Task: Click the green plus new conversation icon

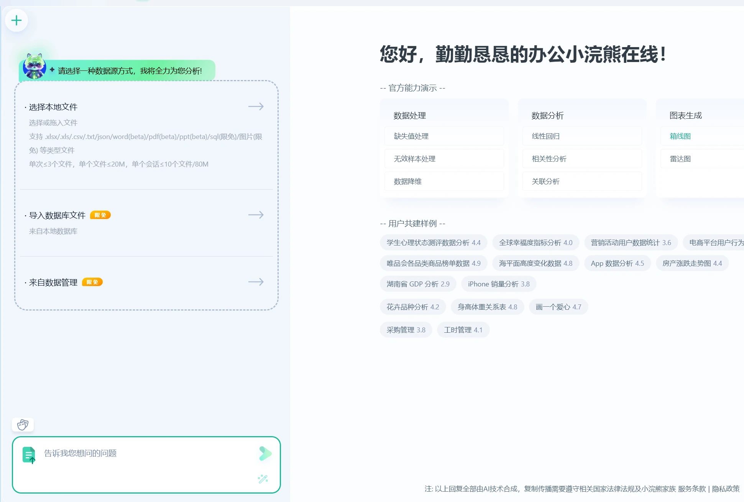Action: click(16, 20)
